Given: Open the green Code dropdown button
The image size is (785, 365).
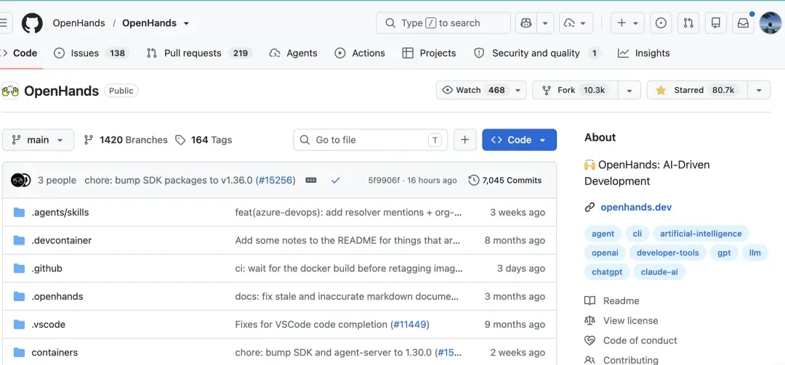Looking at the screenshot, I should click(x=519, y=140).
